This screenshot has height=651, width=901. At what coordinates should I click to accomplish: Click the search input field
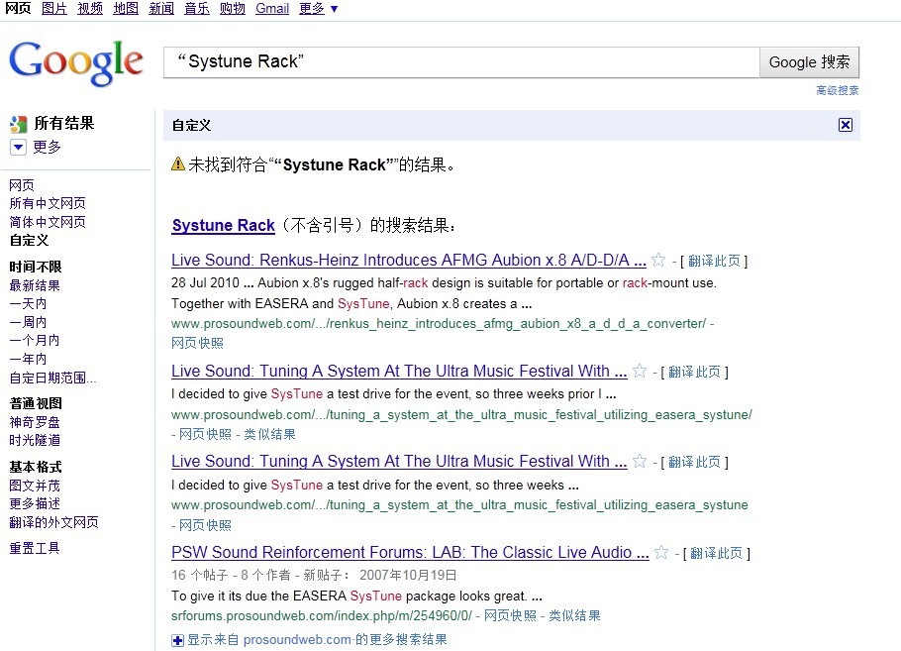461,62
